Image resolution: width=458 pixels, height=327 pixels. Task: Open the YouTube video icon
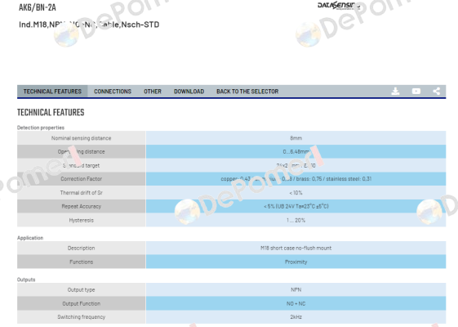click(416, 92)
